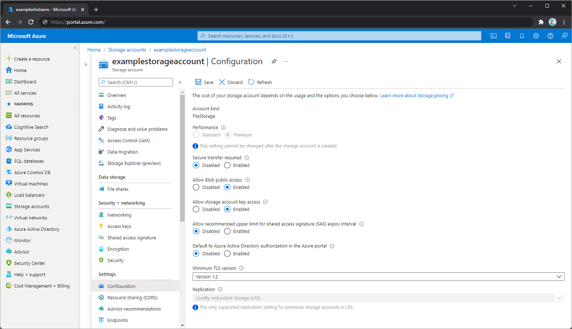Click Refresh in the toolbar
The image size is (572, 329).
click(260, 82)
